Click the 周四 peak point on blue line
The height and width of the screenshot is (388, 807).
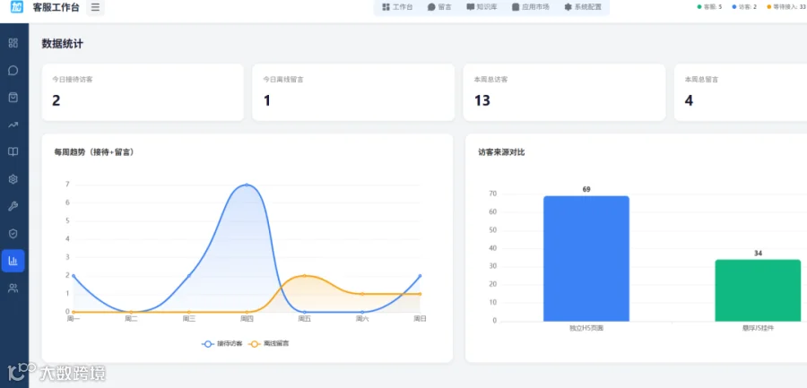point(247,185)
